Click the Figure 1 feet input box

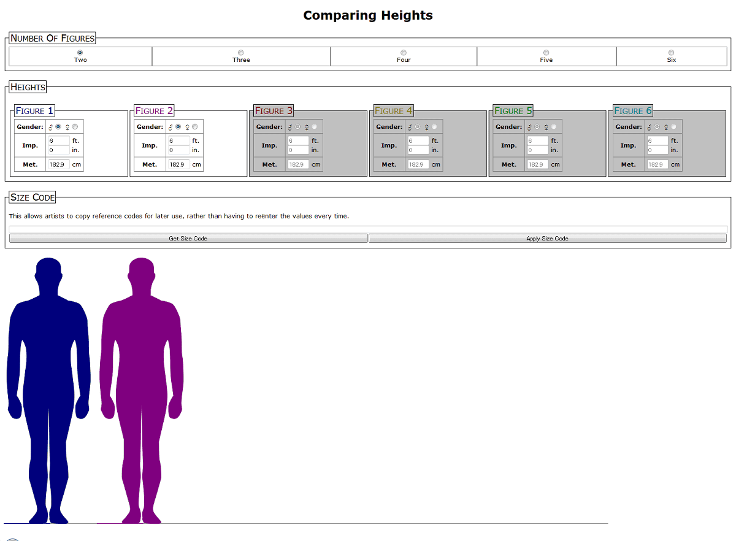point(58,141)
